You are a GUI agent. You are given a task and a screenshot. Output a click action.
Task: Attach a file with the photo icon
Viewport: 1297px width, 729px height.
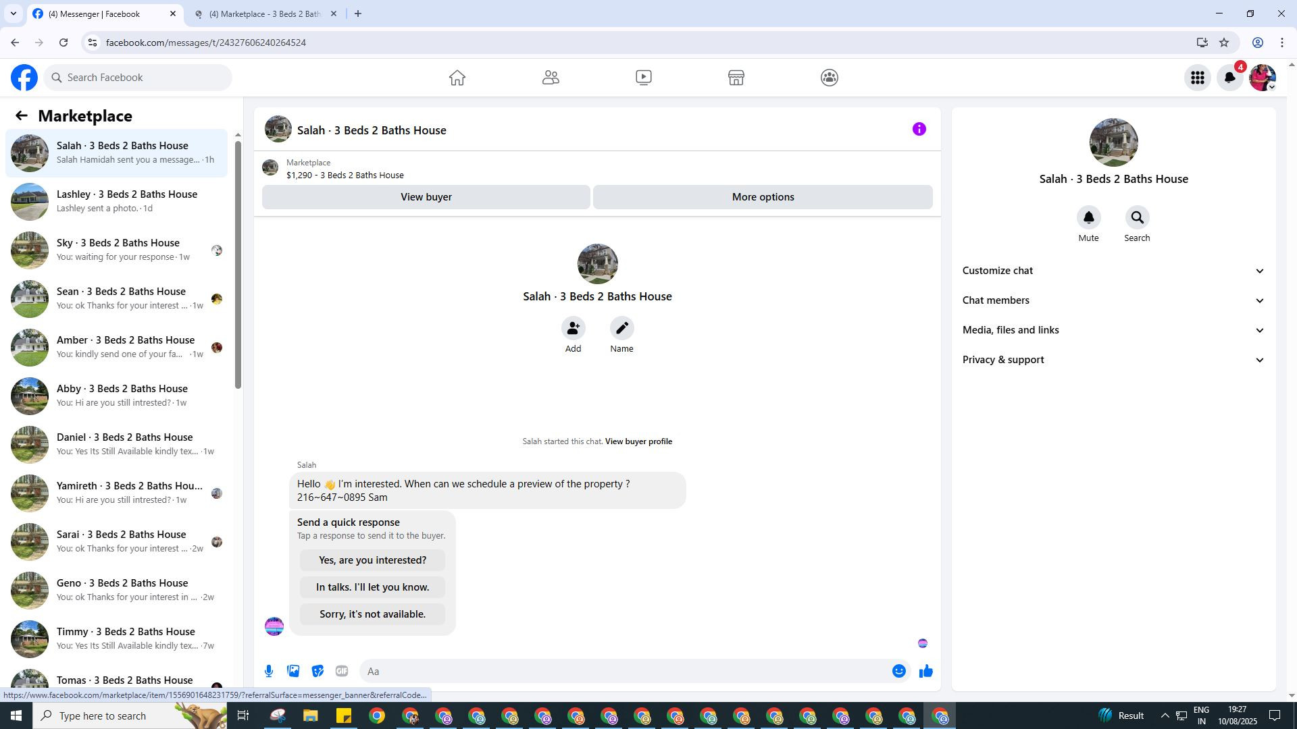(x=293, y=671)
